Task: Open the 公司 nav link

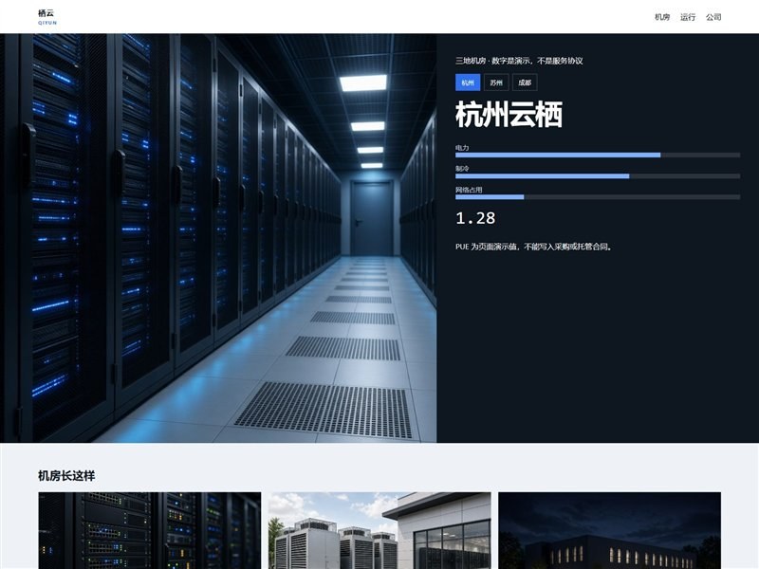Action: (713, 17)
